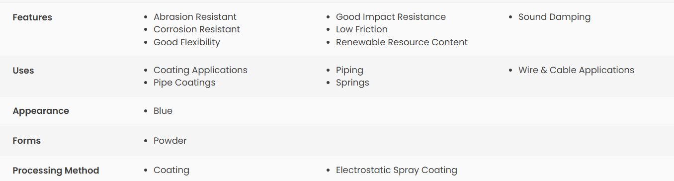The image size is (674, 181).
Task: Click the Springs use entry
Action: [x=352, y=83]
